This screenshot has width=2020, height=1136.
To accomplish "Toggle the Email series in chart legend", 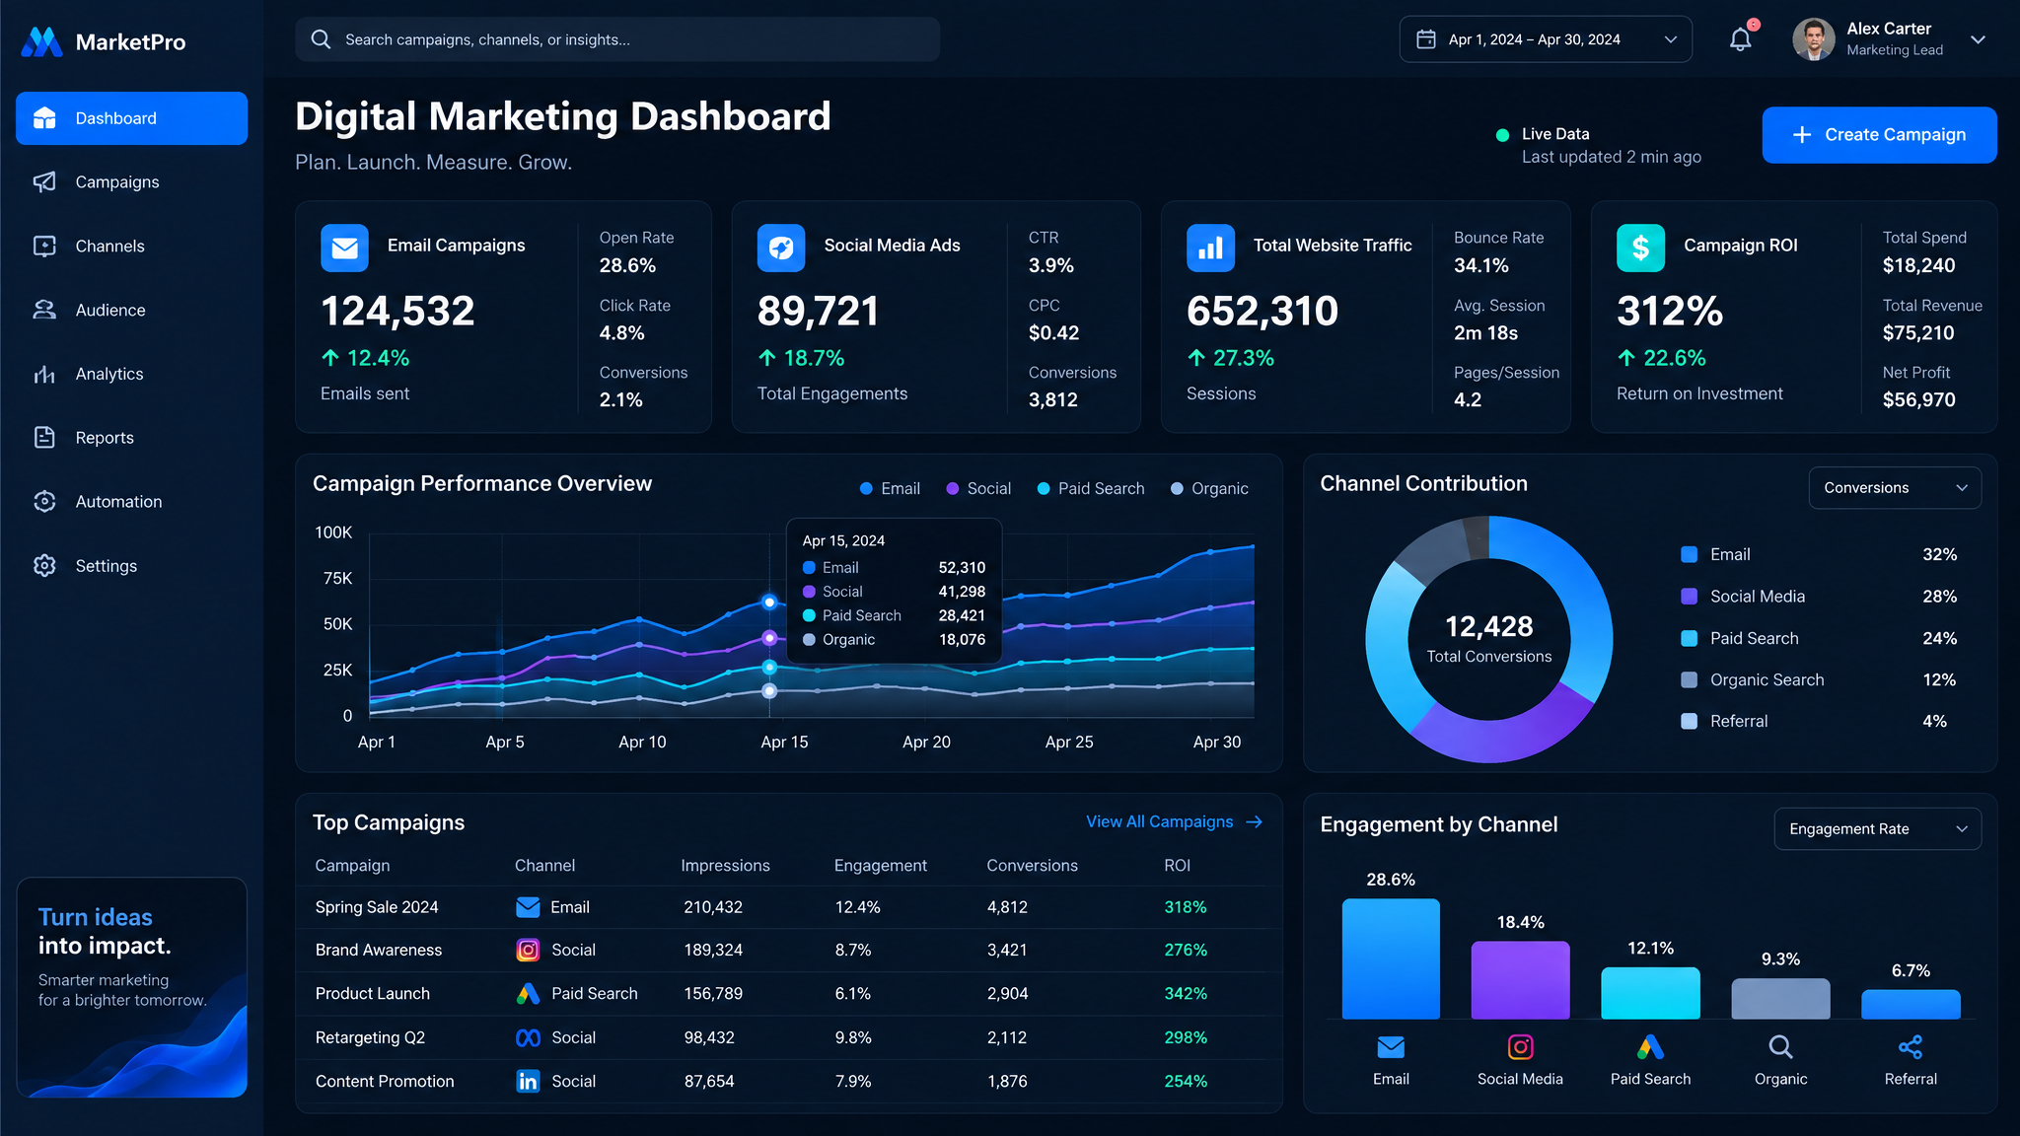I will 890,488.
